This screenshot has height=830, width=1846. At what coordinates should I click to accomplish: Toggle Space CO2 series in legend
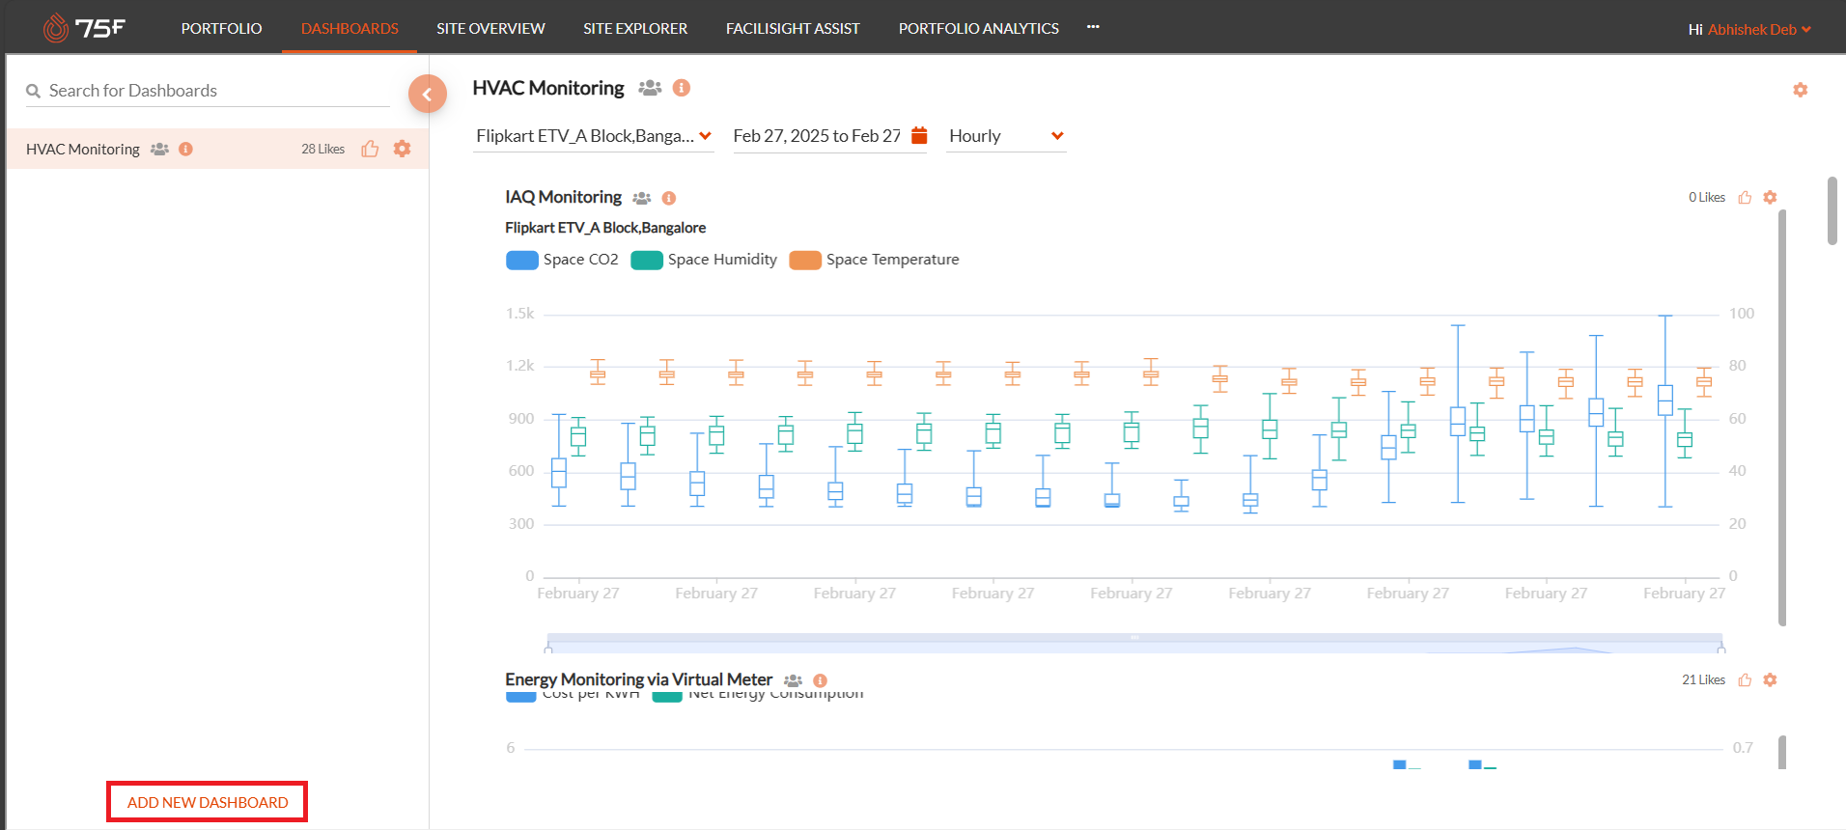pos(562,260)
